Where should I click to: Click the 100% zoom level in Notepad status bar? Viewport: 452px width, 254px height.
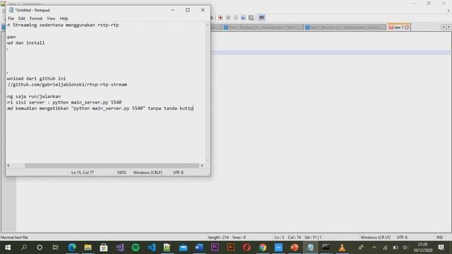[121, 172]
